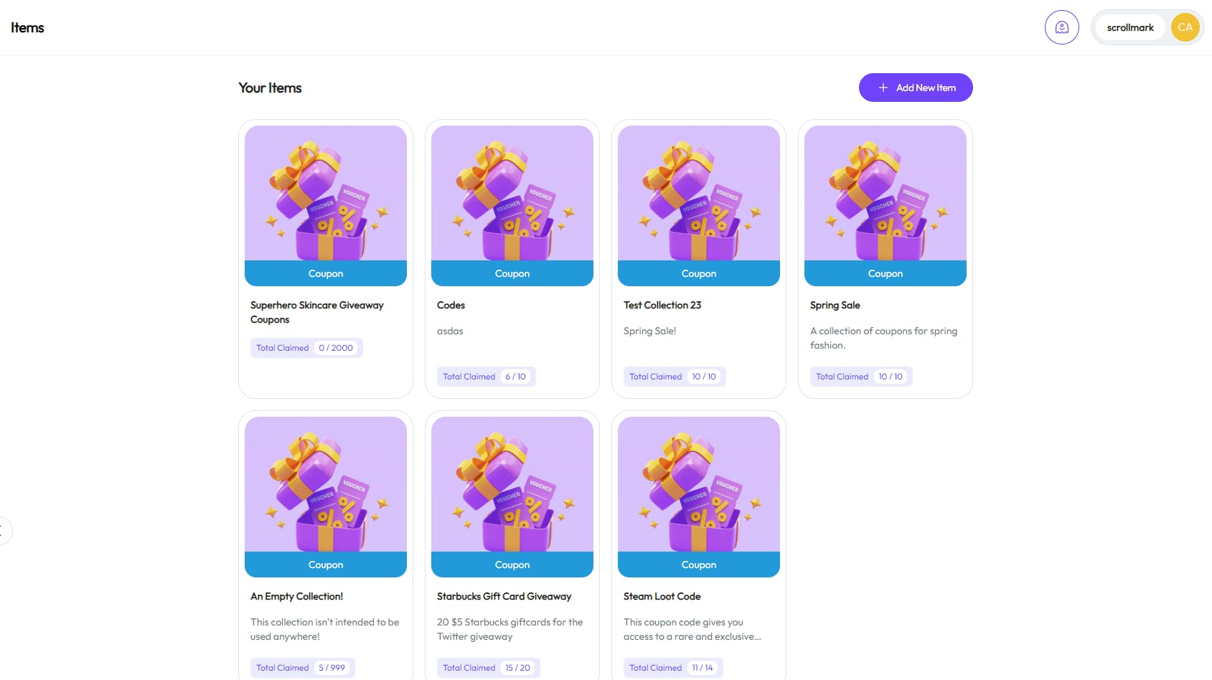Viewport: 1212px width, 680px height.
Task: Select the Starbucks Gift Card Giveaway image
Action: coord(512,484)
